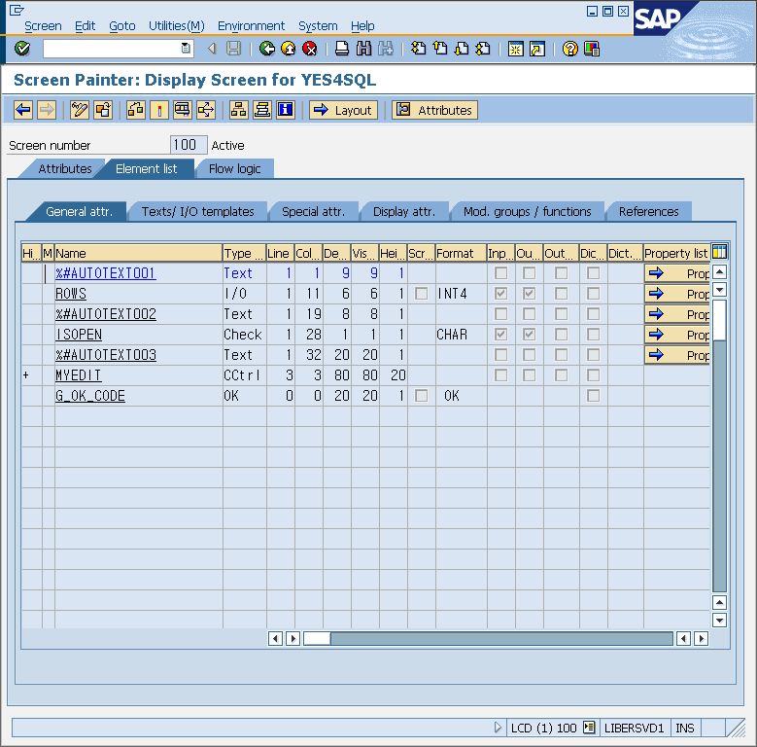The height and width of the screenshot is (747, 757).
Task: Open the navigation stack icon
Action: coord(262,110)
